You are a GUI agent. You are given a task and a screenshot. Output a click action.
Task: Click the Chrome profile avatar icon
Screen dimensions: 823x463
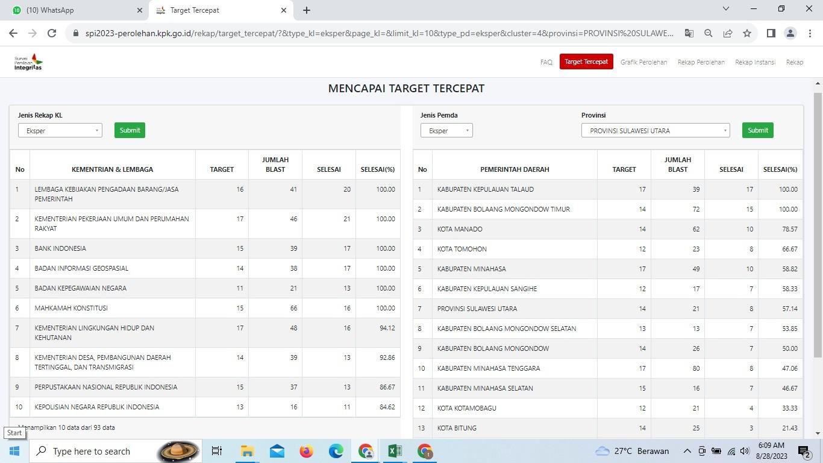point(790,33)
